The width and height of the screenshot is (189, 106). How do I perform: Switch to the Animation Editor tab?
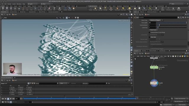13,12
